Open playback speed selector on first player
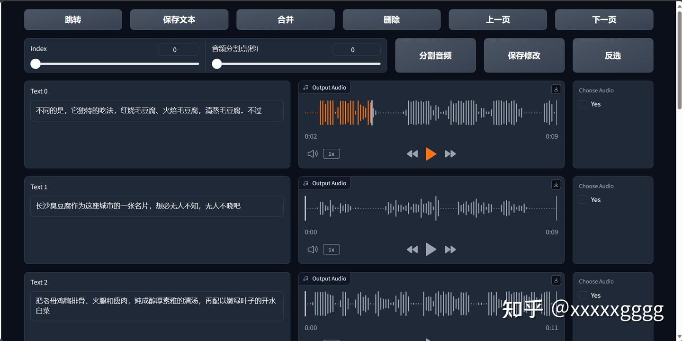The image size is (682, 341). 331,153
